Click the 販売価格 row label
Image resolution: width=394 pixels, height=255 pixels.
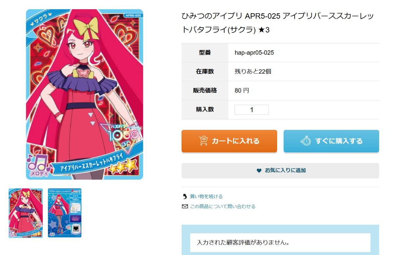click(x=205, y=91)
